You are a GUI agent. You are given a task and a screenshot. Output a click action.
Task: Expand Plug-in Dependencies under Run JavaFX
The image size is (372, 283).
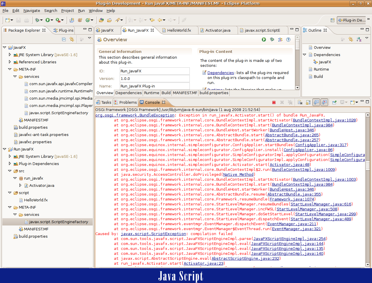(x=10, y=164)
